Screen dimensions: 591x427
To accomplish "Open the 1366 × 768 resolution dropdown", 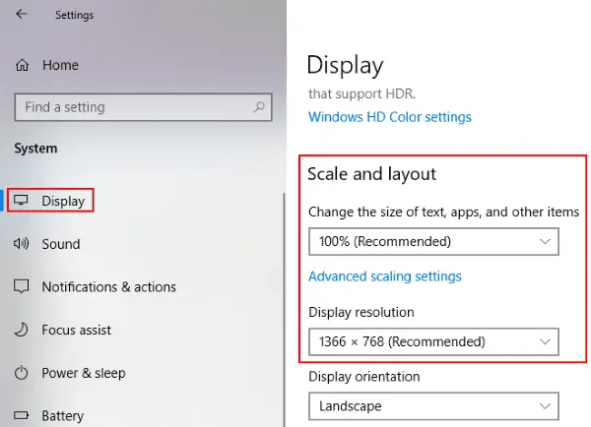I will tap(433, 341).
